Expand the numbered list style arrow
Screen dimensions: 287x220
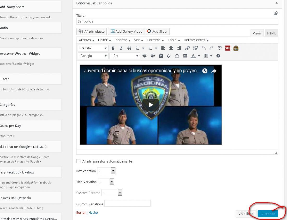tap(156, 48)
